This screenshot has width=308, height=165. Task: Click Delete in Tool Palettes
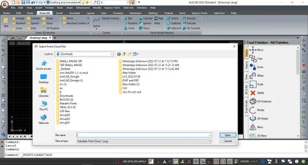pyautogui.click(x=257, y=93)
